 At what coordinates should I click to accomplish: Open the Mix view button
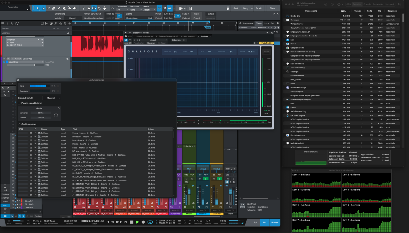coord(264,222)
